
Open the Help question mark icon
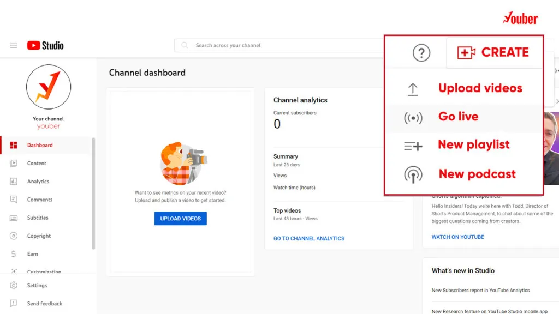click(x=421, y=53)
